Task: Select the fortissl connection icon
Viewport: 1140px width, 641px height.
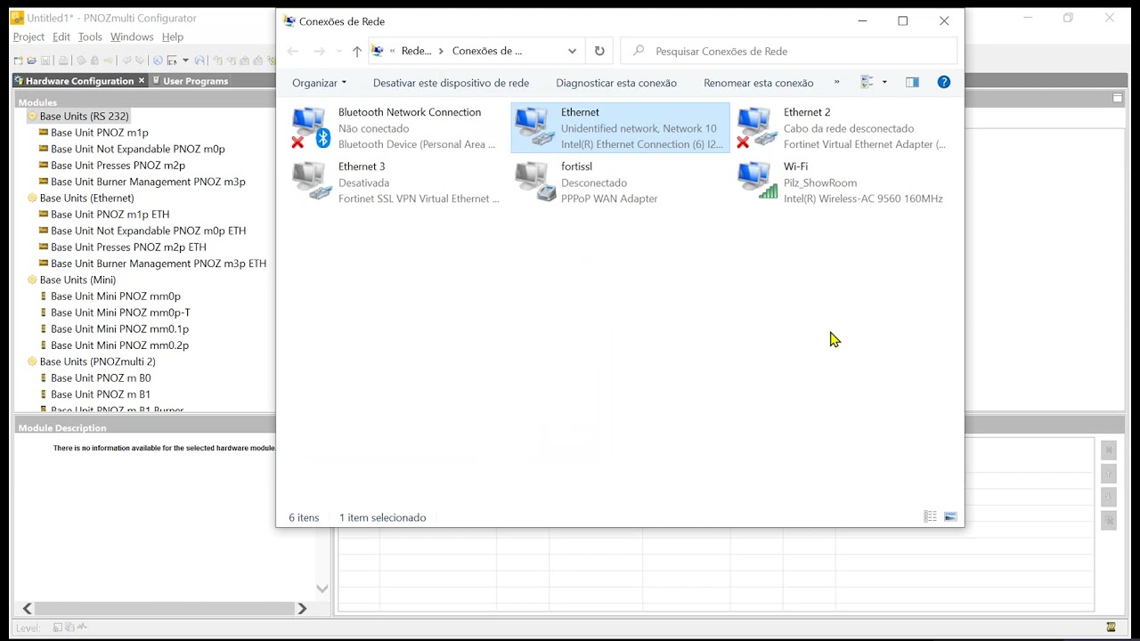Action: pyautogui.click(x=534, y=181)
